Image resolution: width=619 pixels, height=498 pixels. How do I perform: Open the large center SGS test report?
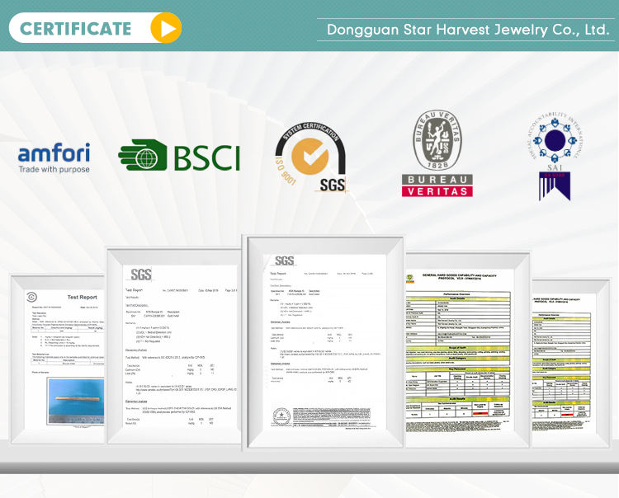click(324, 342)
